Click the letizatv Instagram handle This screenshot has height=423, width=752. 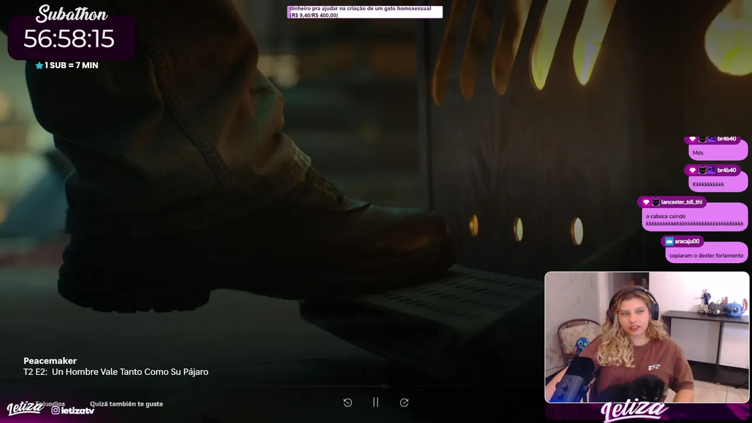click(78, 411)
